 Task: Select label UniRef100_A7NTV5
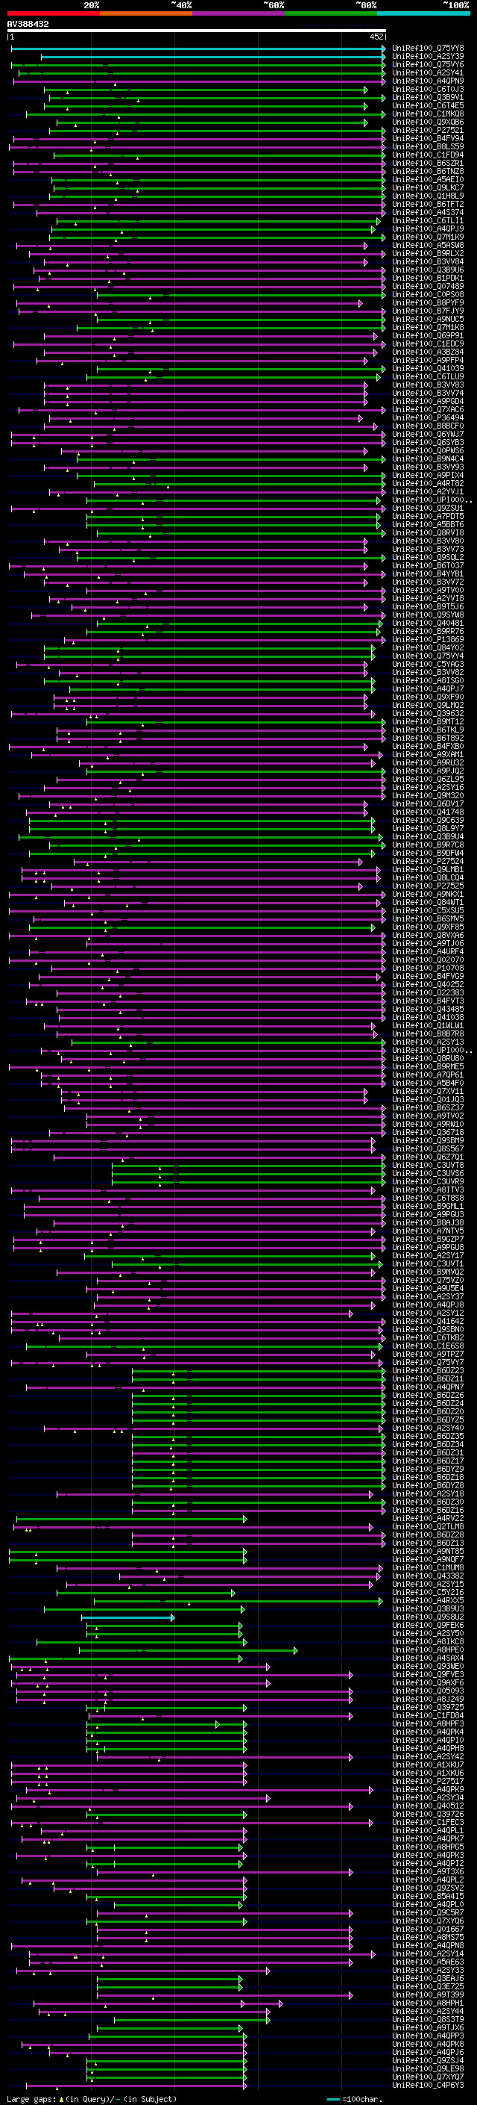tap(428, 1231)
